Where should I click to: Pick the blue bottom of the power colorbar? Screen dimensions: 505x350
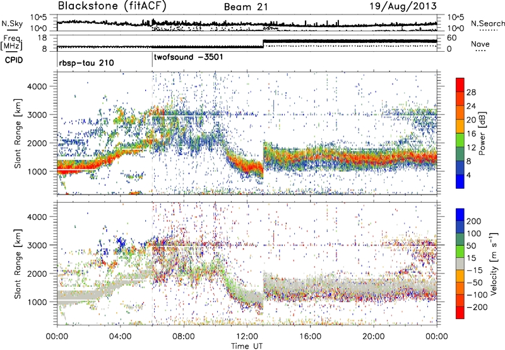pyautogui.click(x=460, y=181)
